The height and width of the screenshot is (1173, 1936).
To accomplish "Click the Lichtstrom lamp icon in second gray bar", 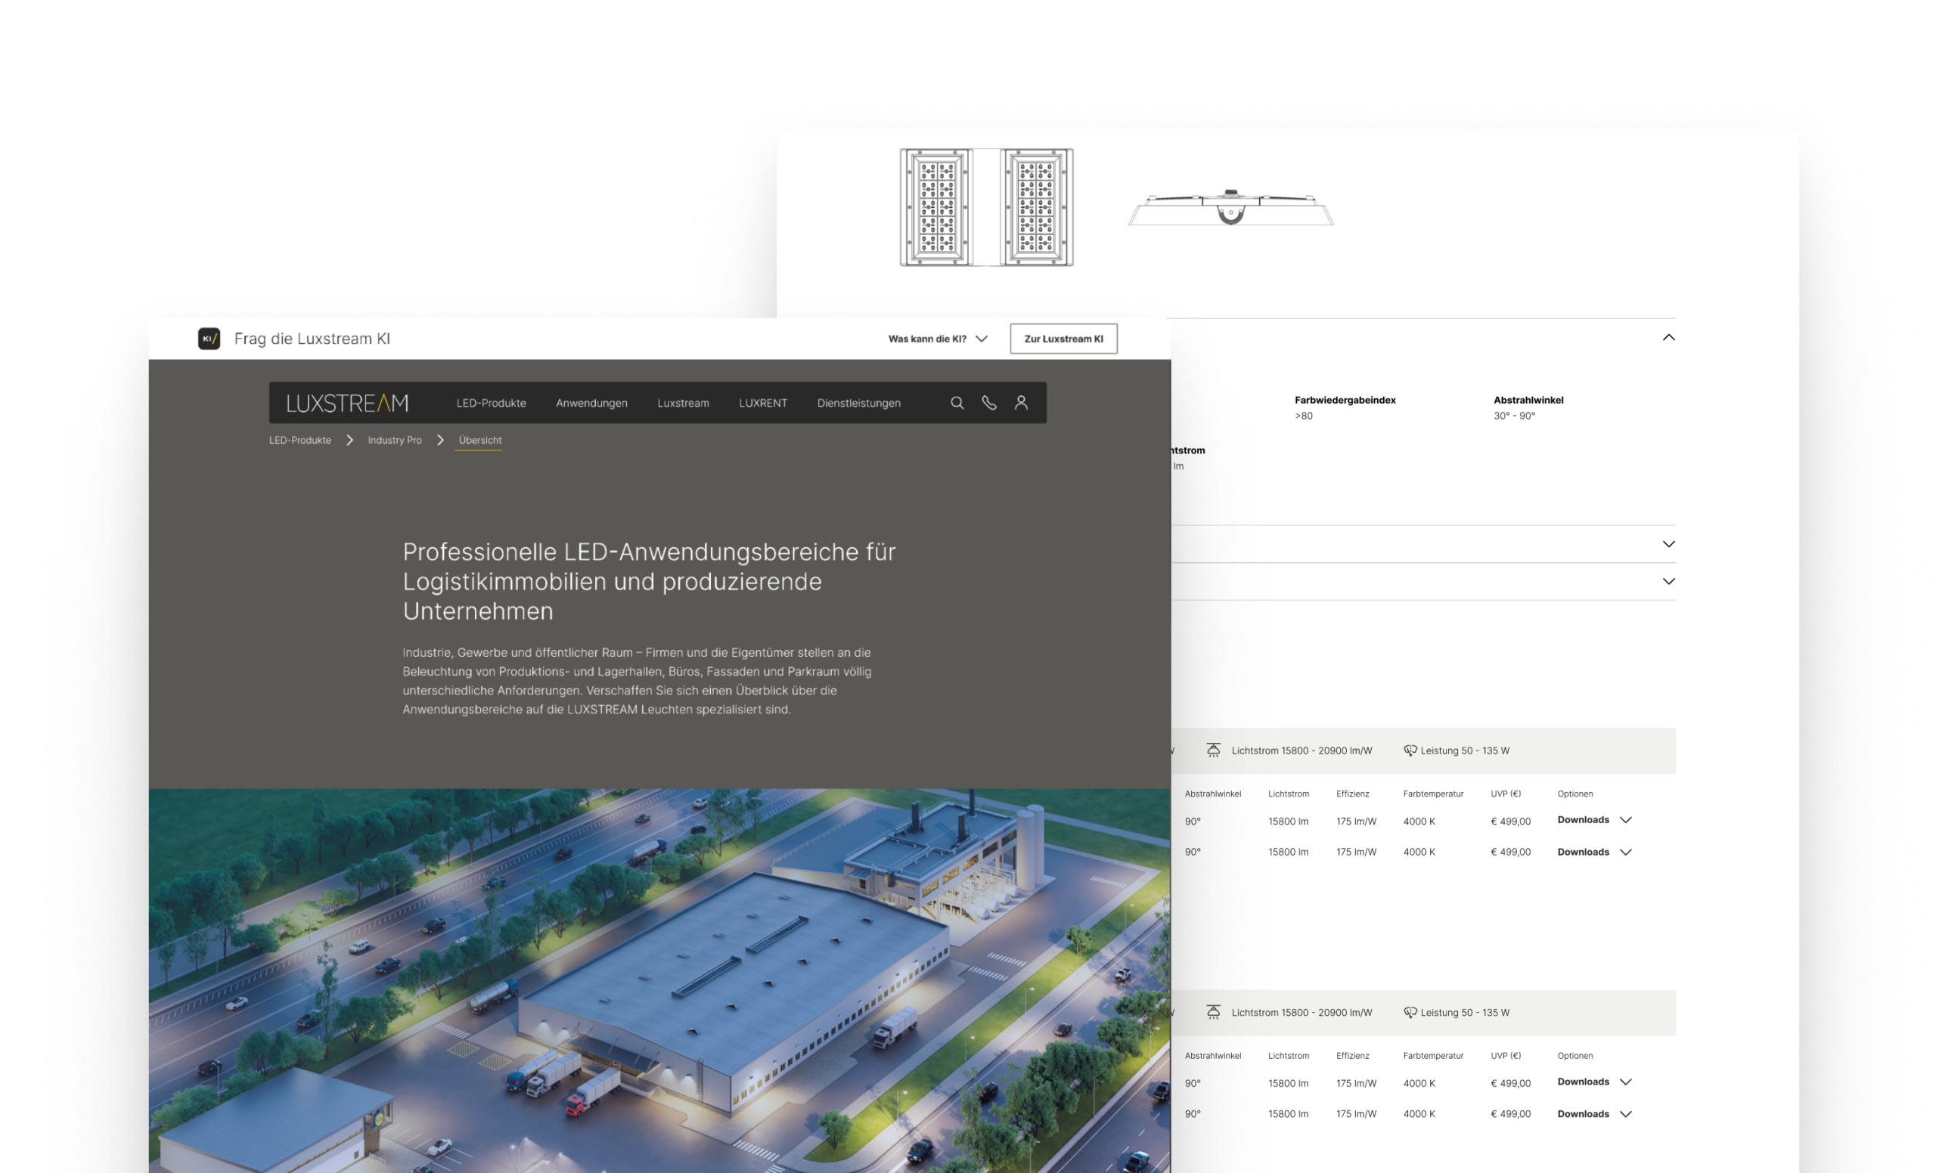I will click(1213, 1012).
